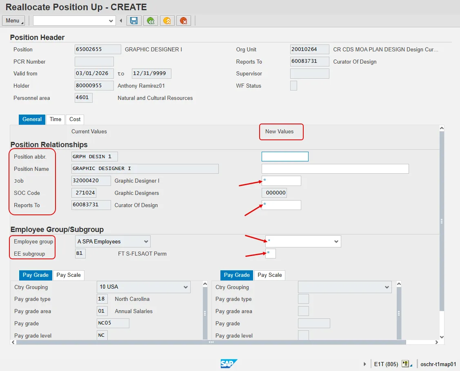Select the right Pay Scale tab
Screen dimensions: 460x371
[x=270, y=275]
